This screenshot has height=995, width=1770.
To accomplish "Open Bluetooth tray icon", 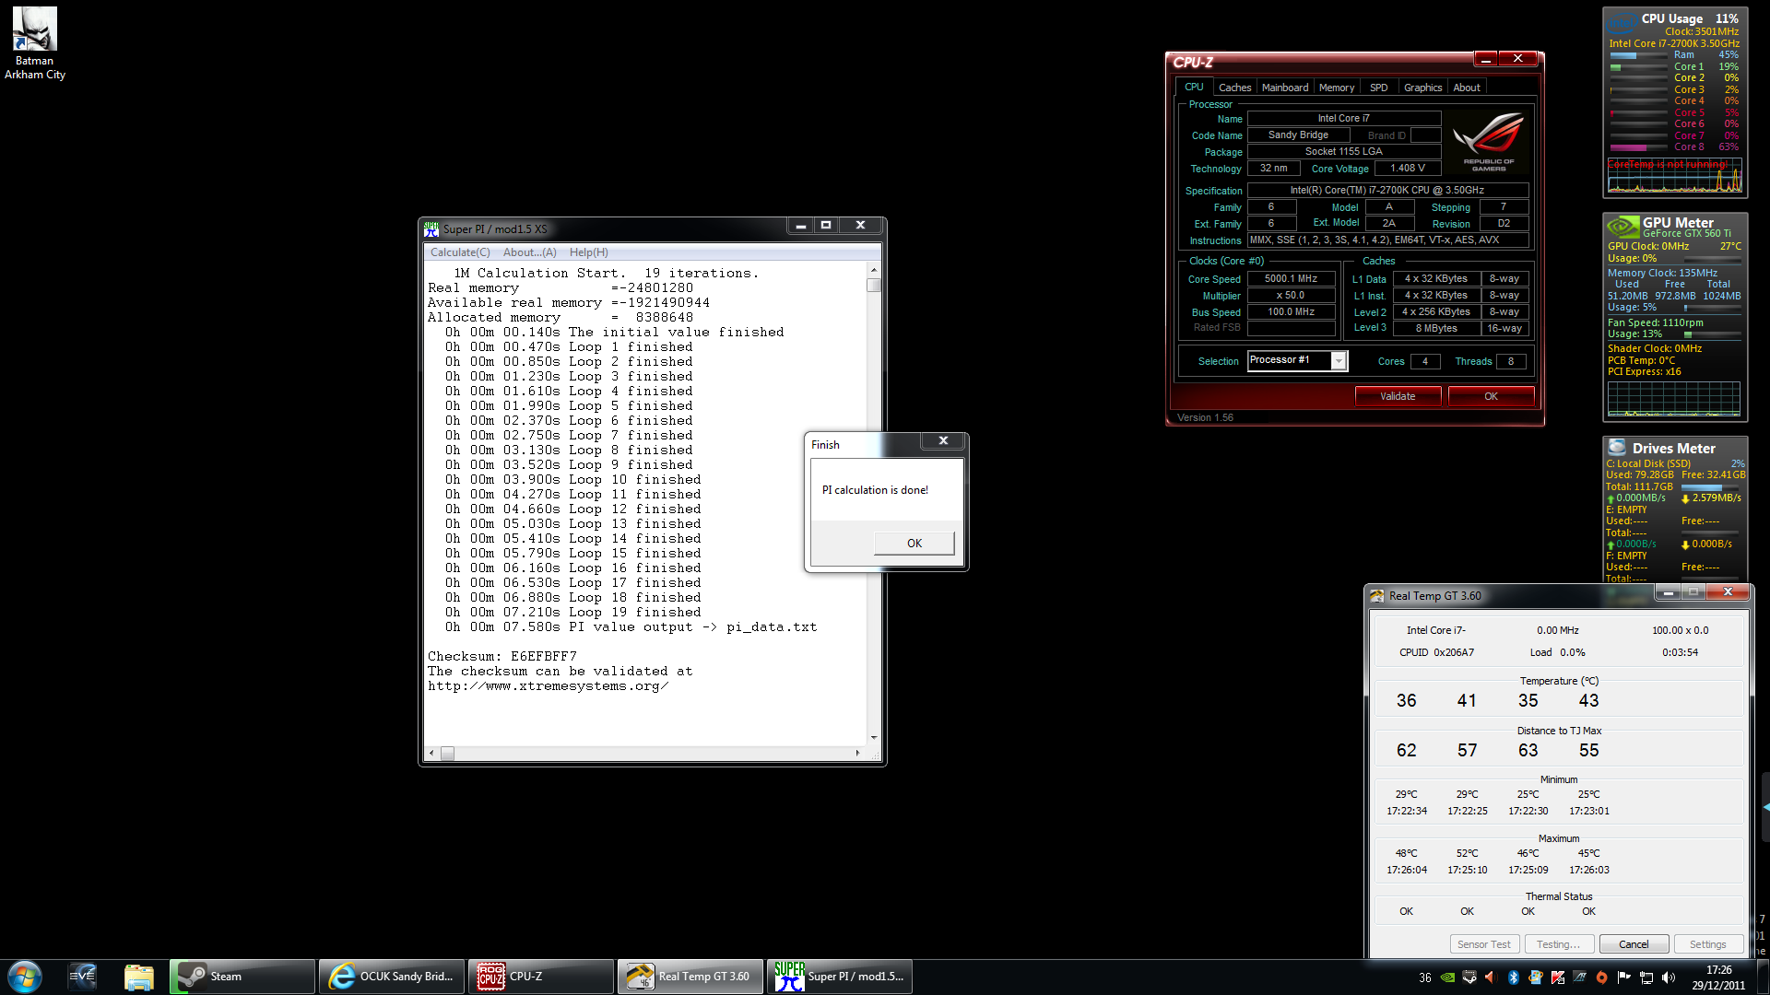I will tap(1513, 977).
